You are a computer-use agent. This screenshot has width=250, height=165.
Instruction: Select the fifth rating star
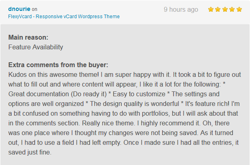pos(239,9)
